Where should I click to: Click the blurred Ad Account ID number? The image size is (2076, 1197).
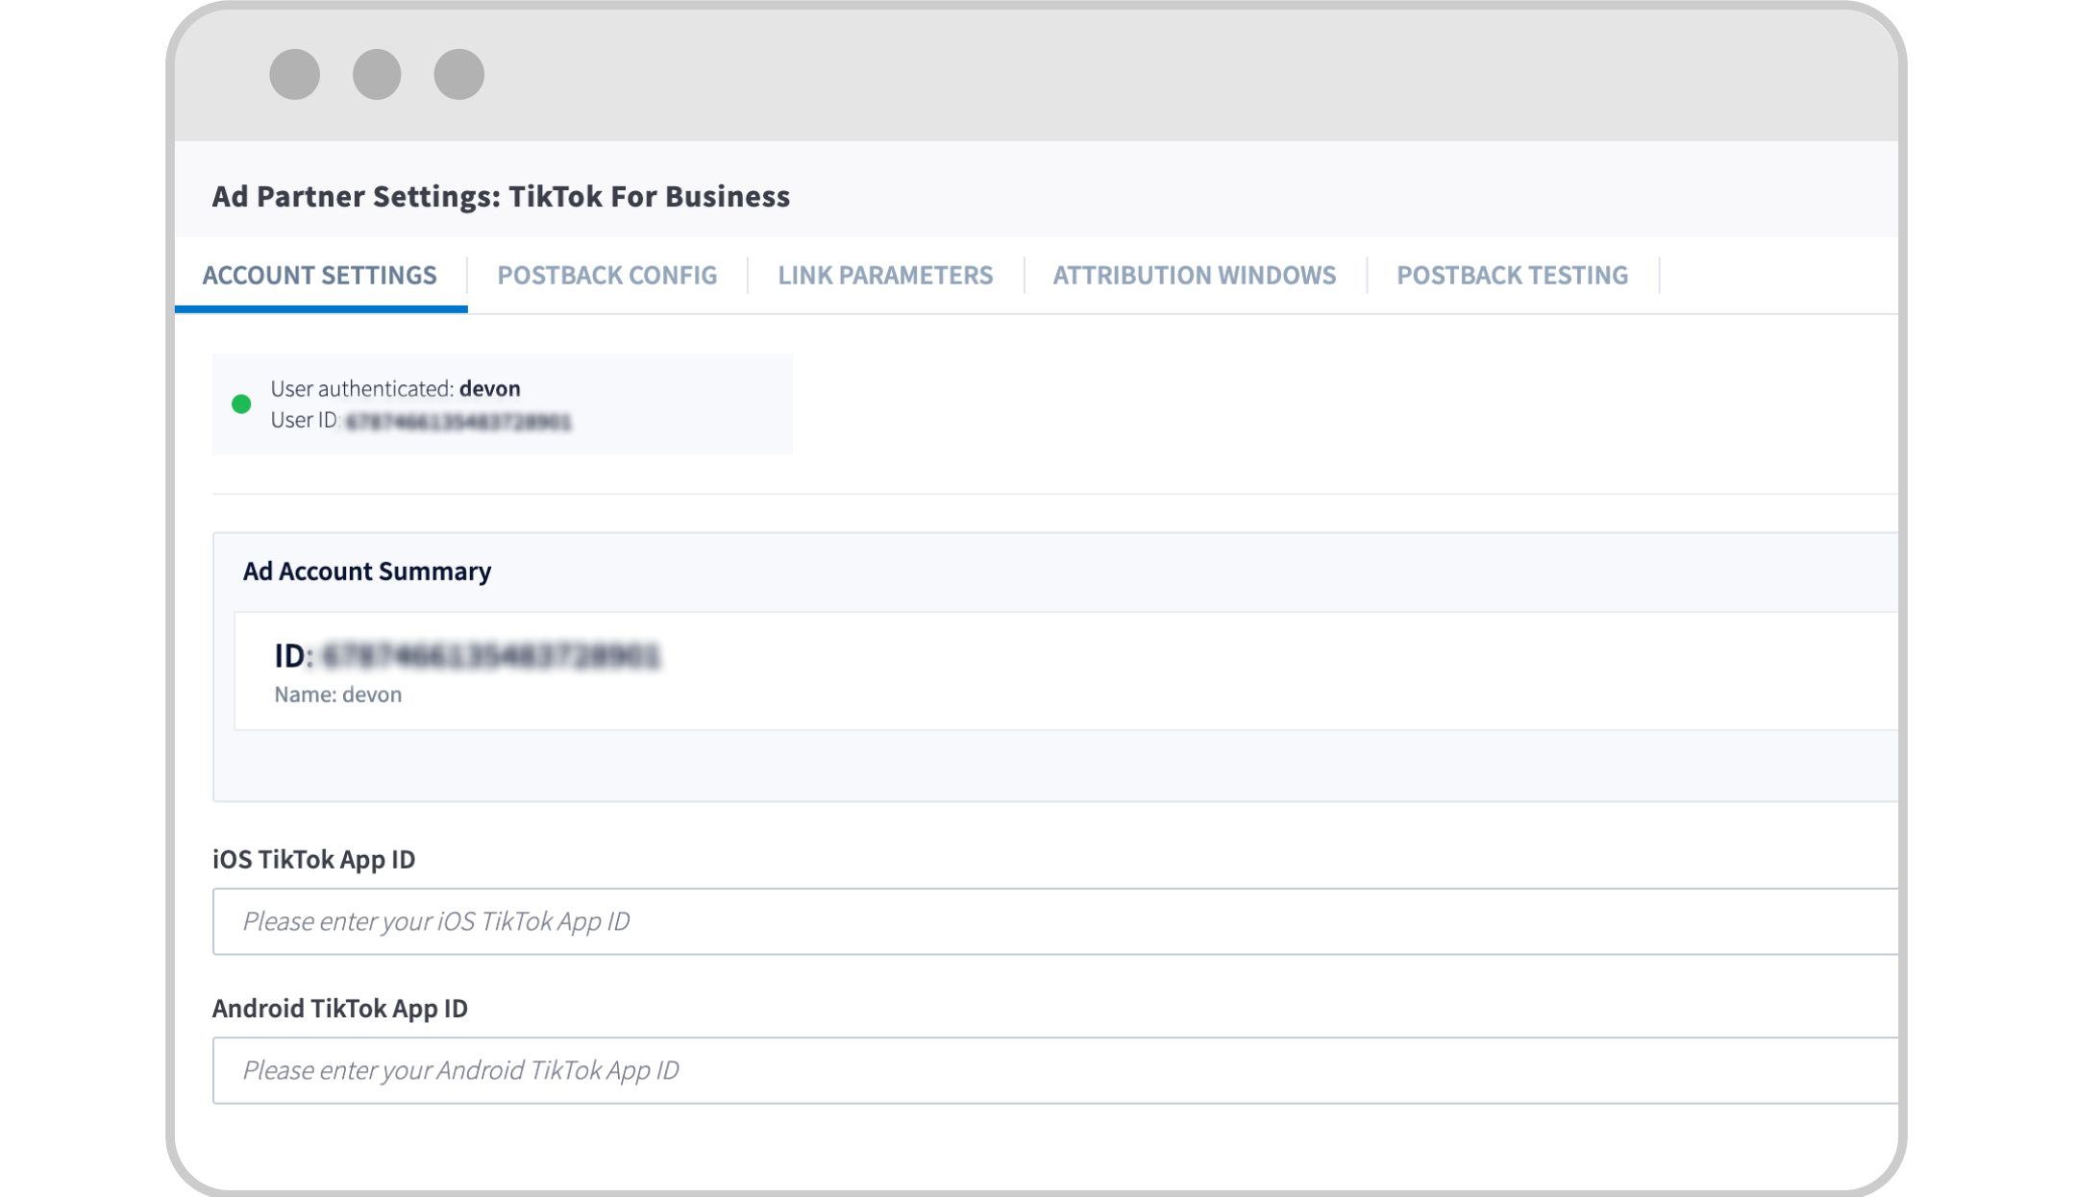tap(491, 656)
